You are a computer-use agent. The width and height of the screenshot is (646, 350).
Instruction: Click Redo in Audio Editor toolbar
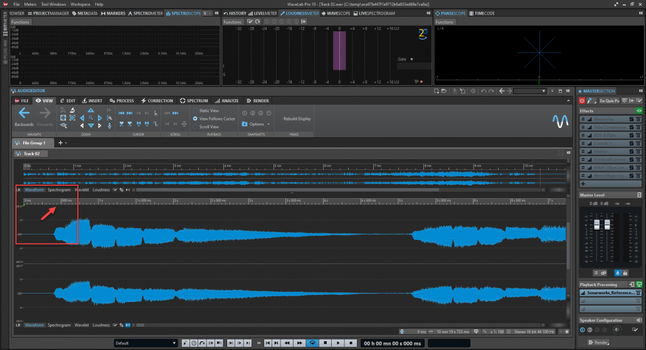tap(491, 91)
